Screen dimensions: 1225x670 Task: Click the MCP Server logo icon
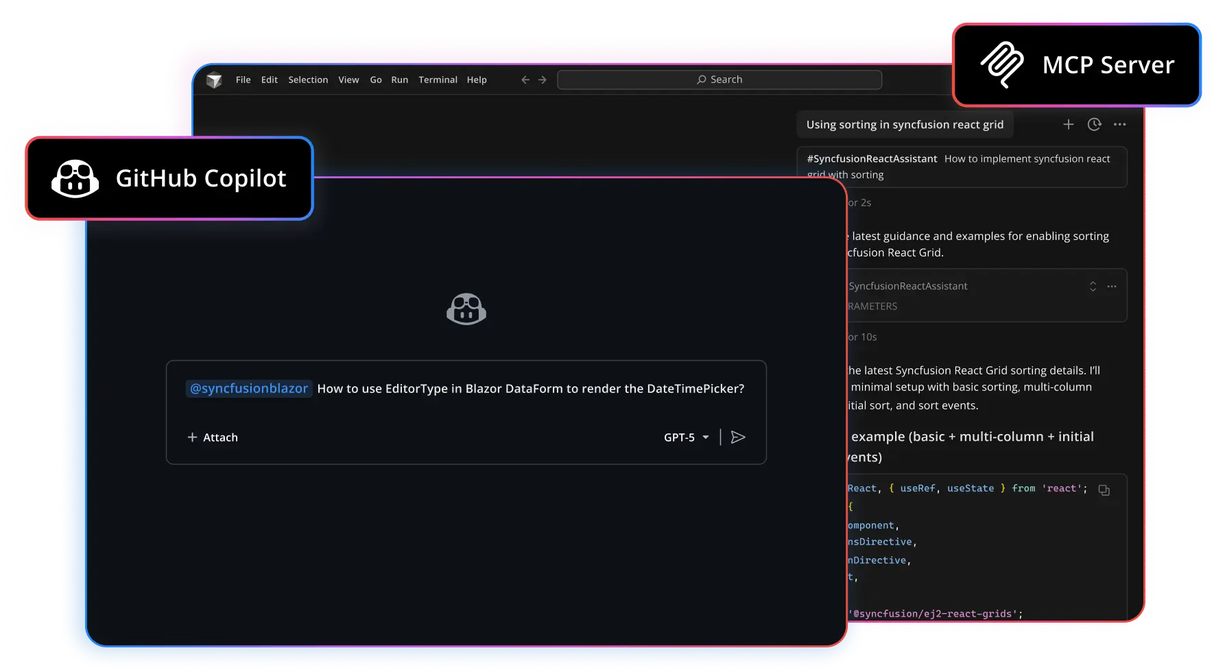[1002, 64]
